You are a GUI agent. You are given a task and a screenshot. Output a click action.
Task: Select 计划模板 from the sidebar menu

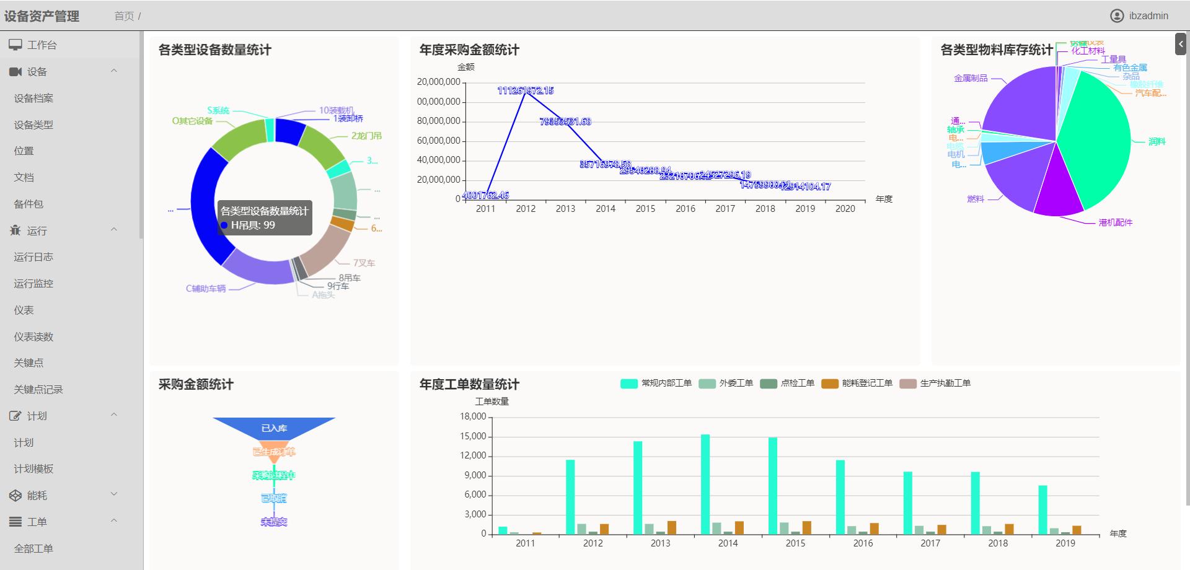31,468
